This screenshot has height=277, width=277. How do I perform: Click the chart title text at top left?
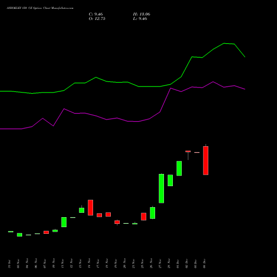tap(40, 8)
